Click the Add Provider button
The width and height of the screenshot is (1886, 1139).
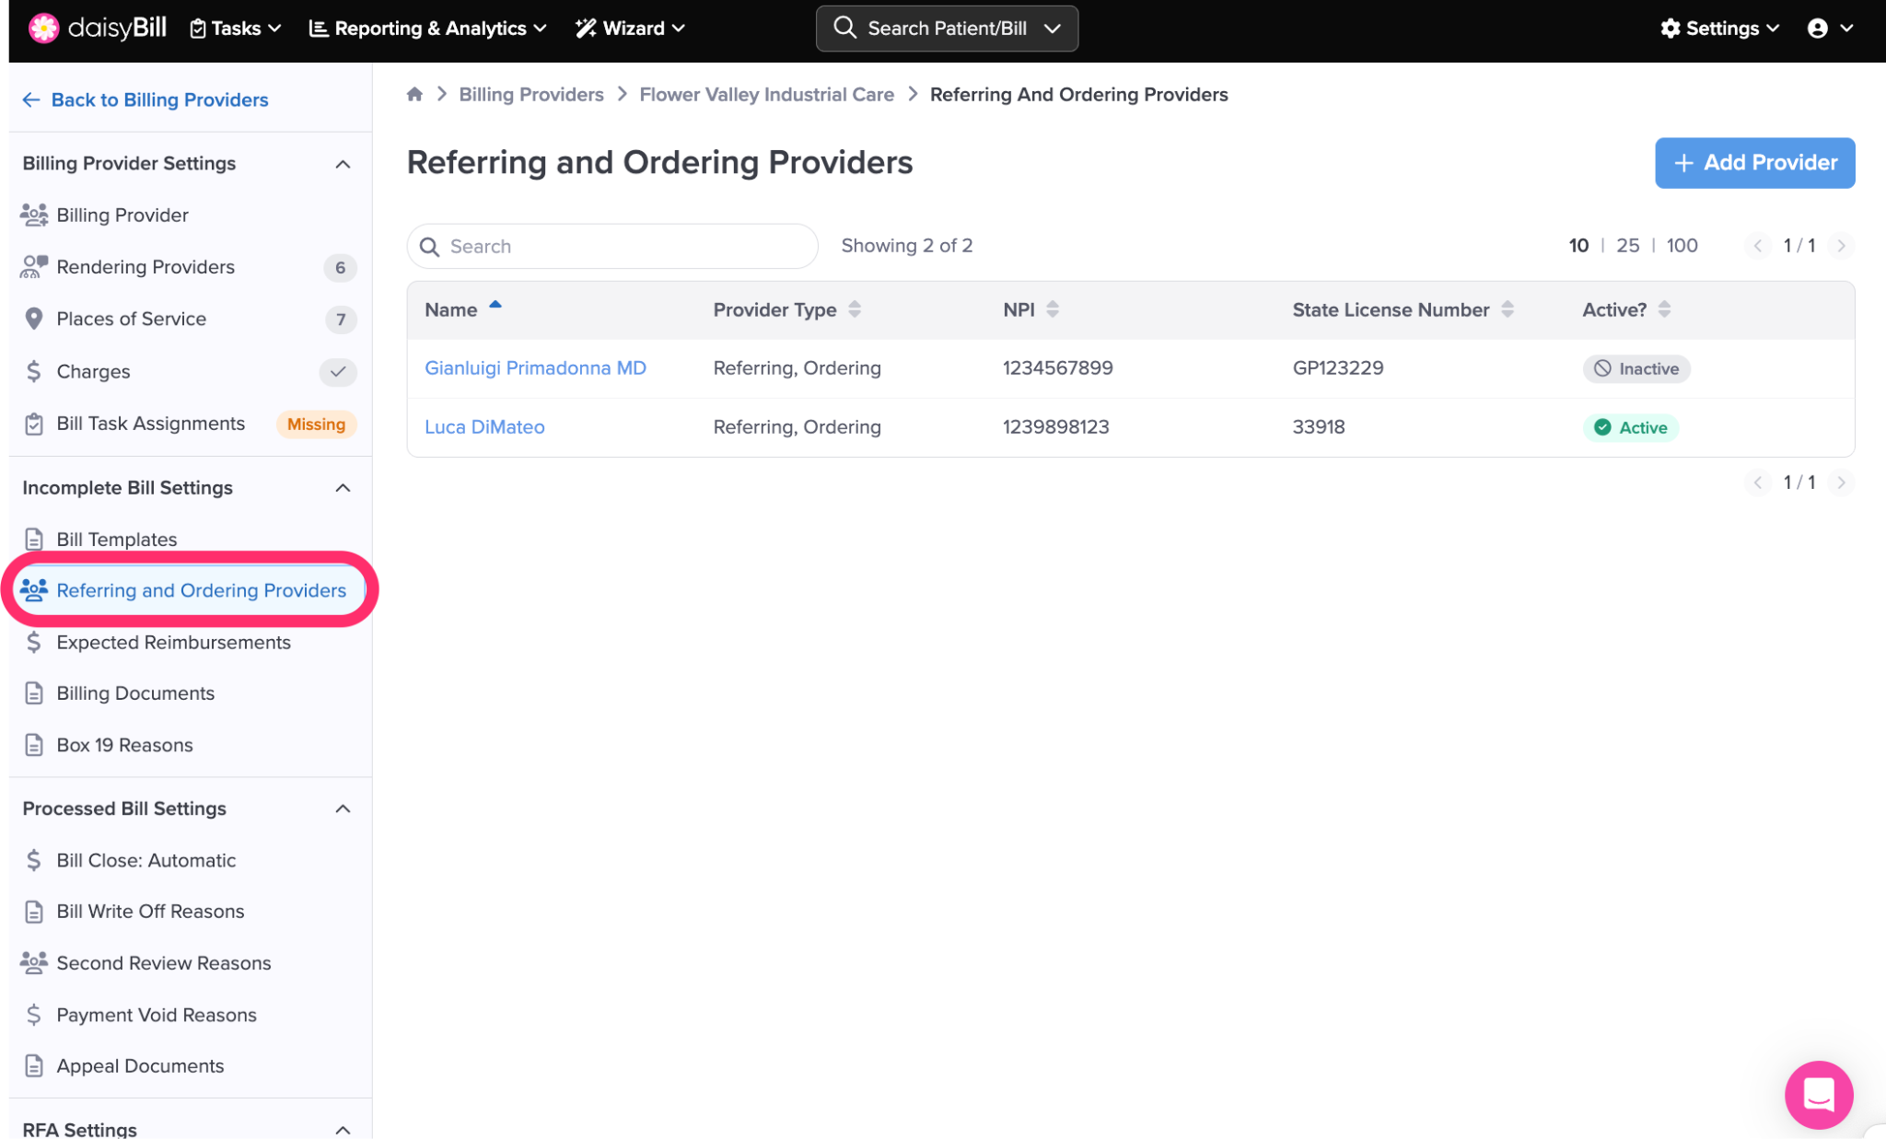pos(1754,163)
